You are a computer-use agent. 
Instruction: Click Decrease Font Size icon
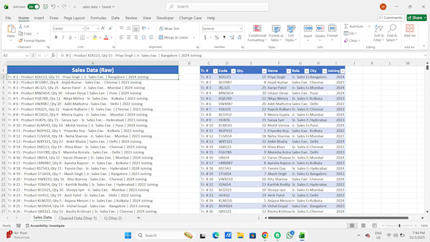[111, 28]
